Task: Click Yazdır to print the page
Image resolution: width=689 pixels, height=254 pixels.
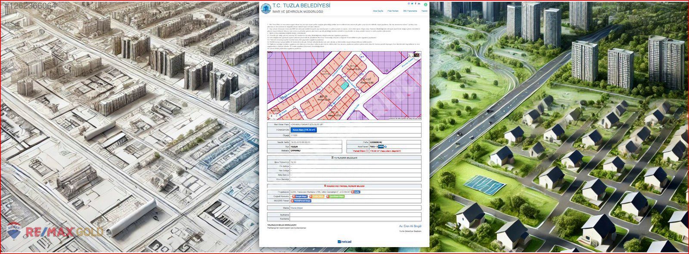Action: [424, 11]
